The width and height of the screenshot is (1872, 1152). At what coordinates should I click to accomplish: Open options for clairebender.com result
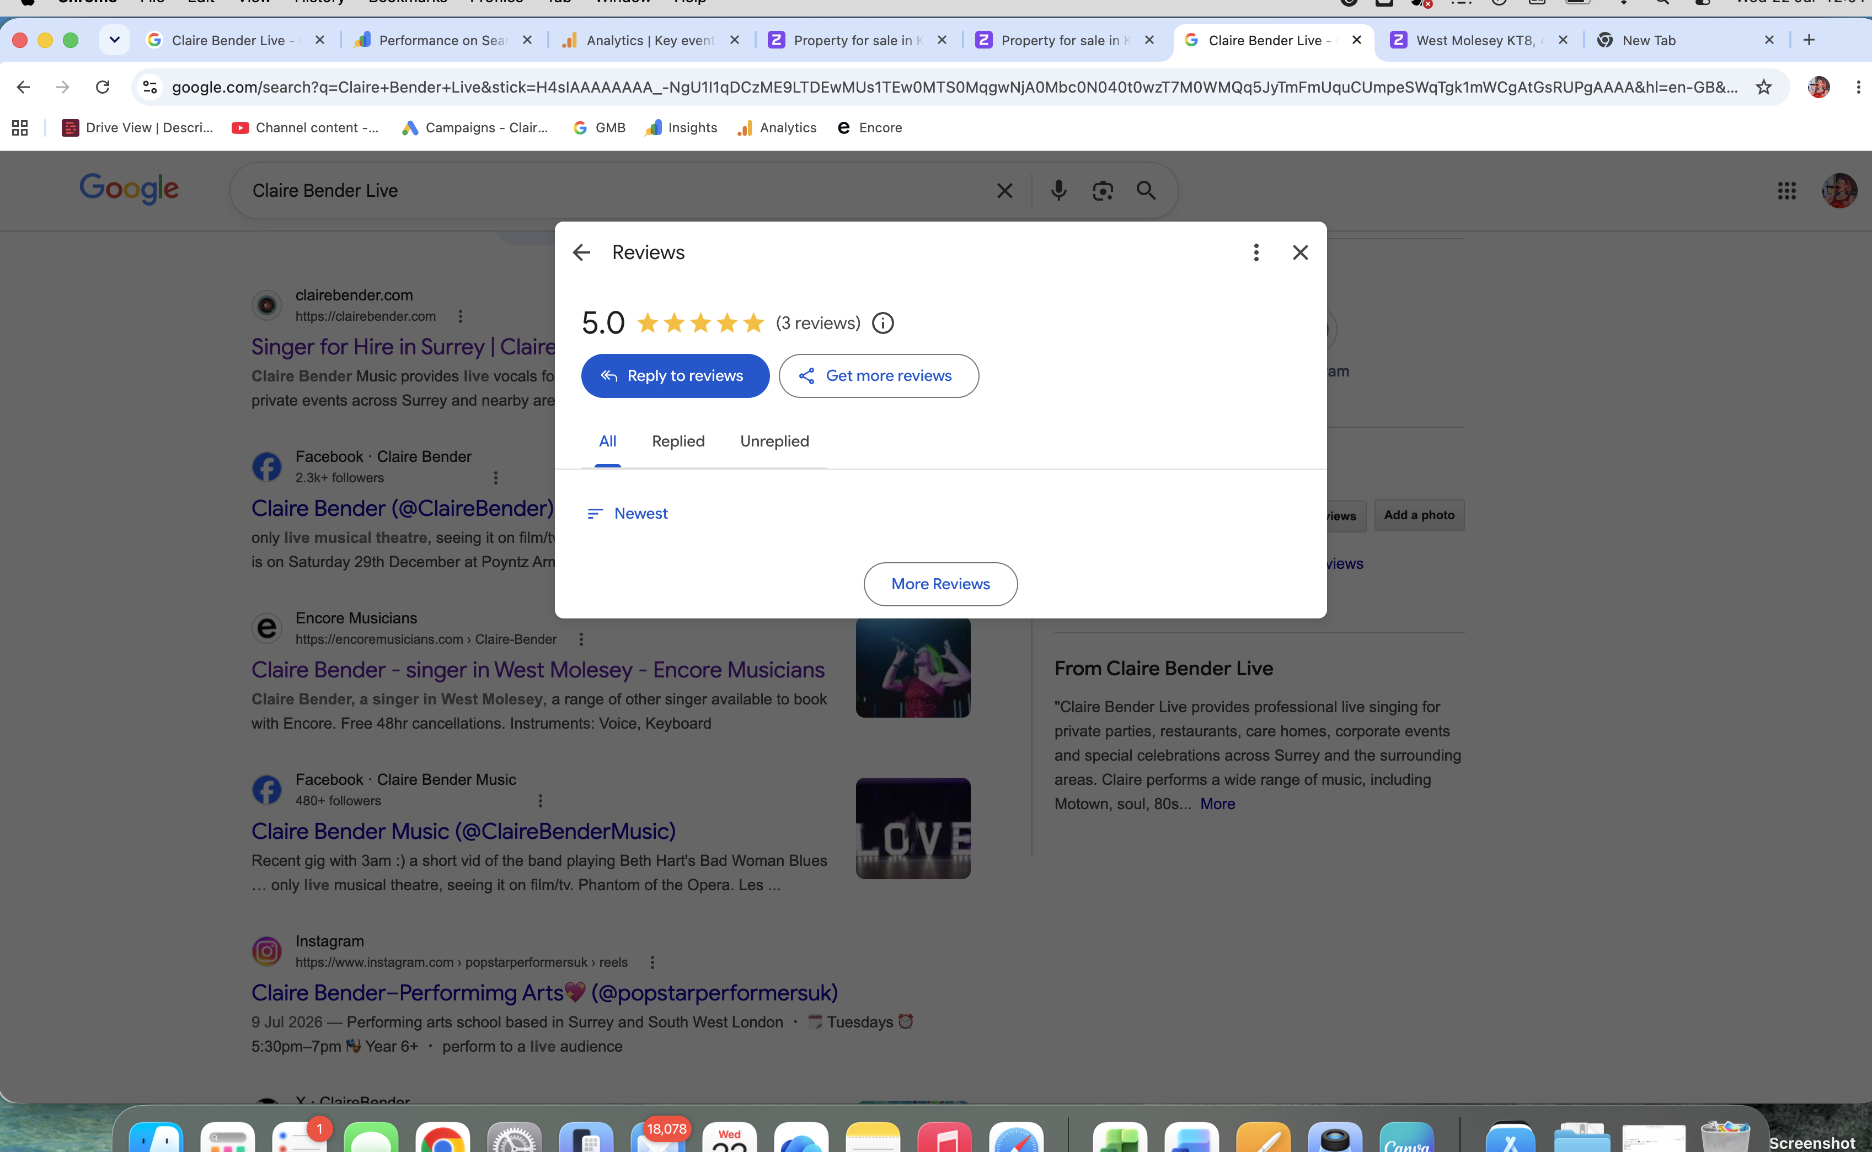pos(461,316)
